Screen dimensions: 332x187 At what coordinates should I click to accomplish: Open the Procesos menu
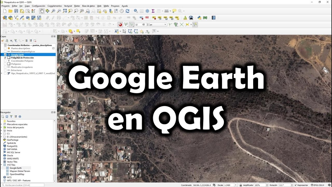tap(115, 6)
